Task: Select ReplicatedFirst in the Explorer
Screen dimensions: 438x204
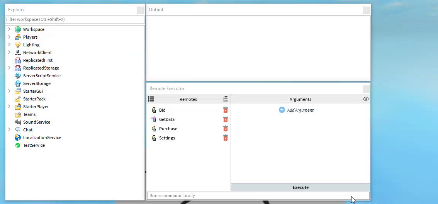Action: click(x=38, y=60)
